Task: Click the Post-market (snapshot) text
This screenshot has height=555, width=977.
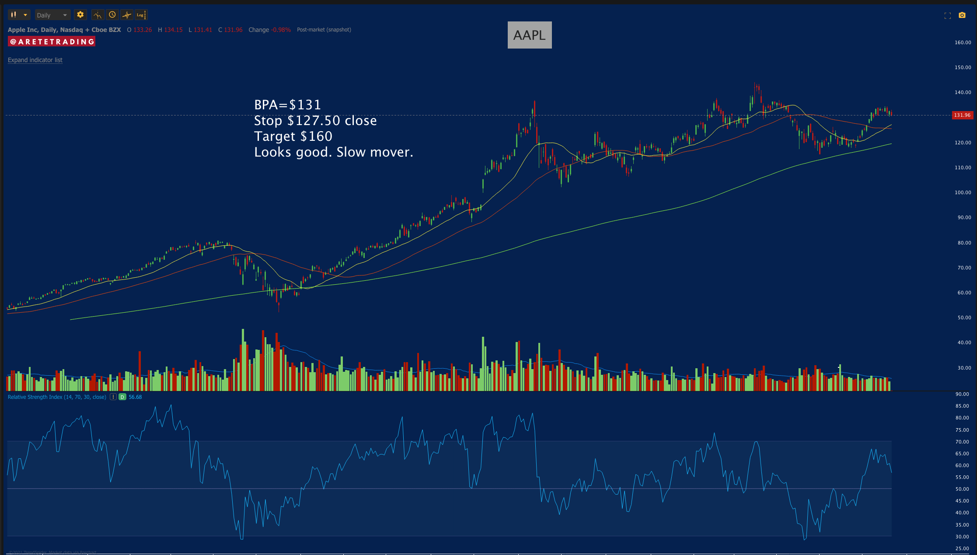Action: click(x=324, y=30)
